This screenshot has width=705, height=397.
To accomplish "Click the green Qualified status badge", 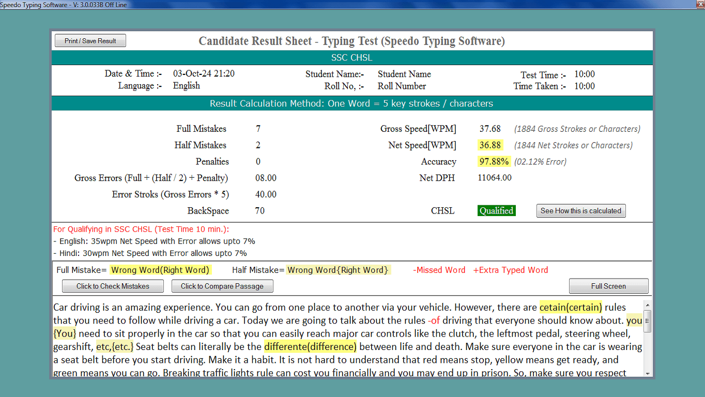I will point(496,211).
